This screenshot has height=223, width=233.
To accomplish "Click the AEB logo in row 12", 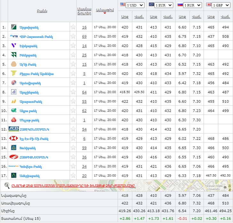I will [x=14, y=129].
